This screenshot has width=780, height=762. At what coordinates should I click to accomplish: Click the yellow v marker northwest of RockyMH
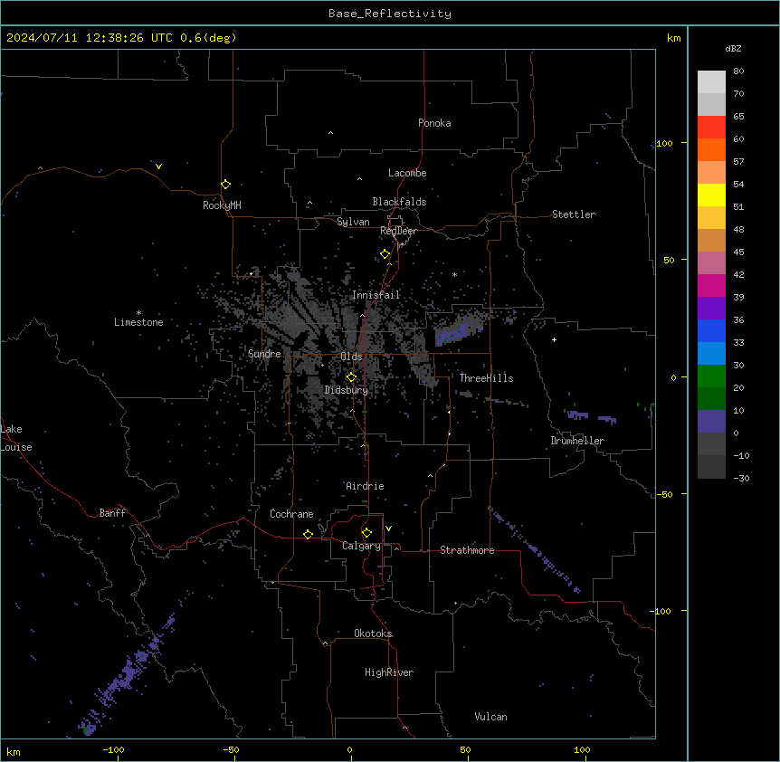[158, 167]
